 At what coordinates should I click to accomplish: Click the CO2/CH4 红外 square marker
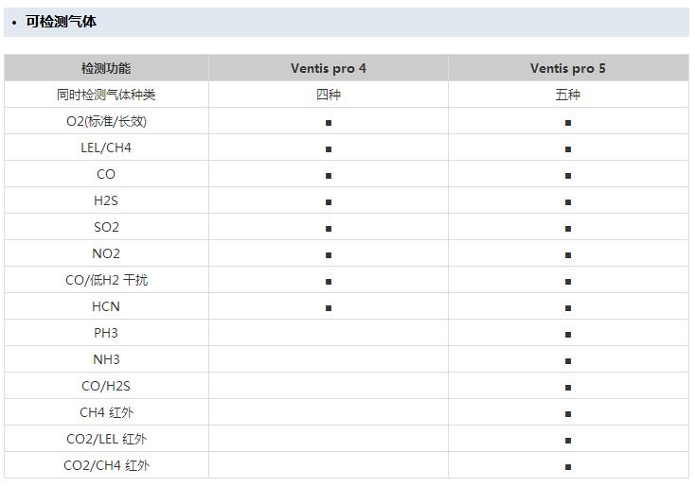click(x=568, y=466)
